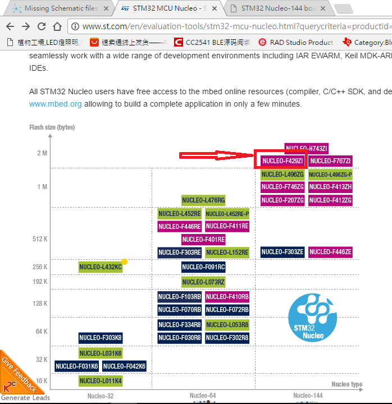Viewport: 392px width, 404px height.
Task: Focus the address bar URL field
Action: point(230,26)
